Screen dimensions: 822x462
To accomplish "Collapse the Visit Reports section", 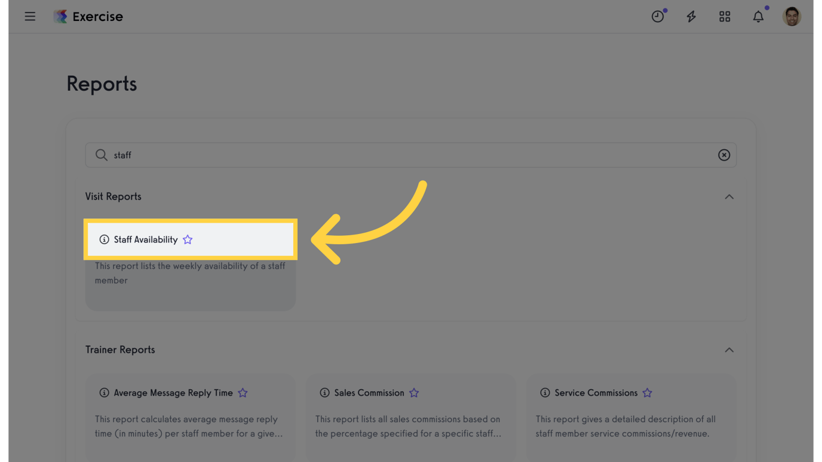I will pos(729,197).
